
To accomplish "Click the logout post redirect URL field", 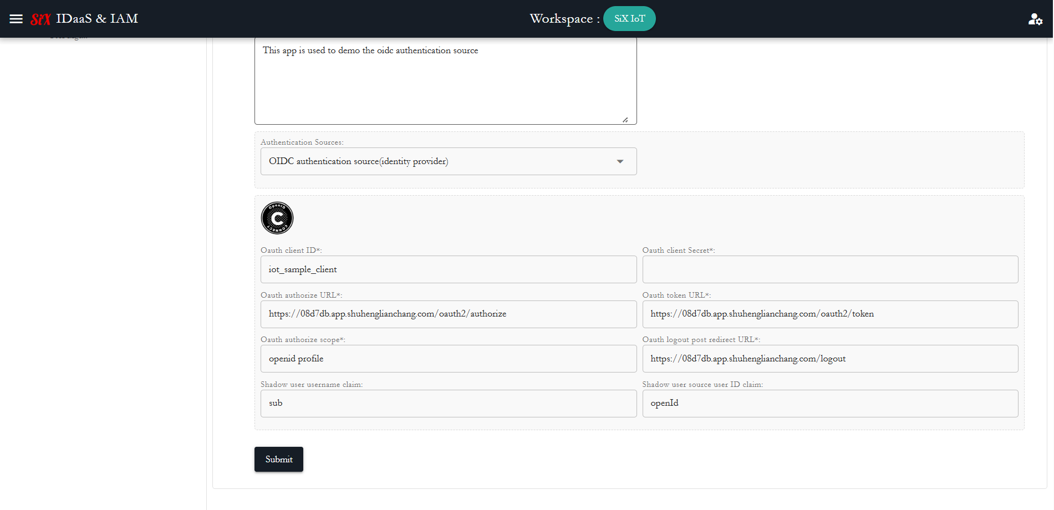I will (830, 359).
